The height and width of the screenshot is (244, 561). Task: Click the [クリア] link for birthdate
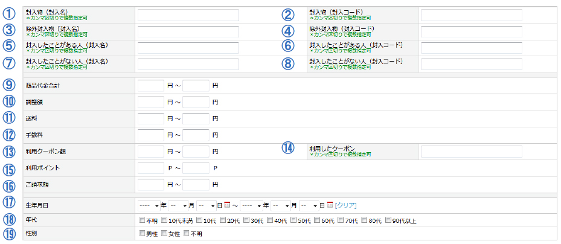(x=347, y=205)
